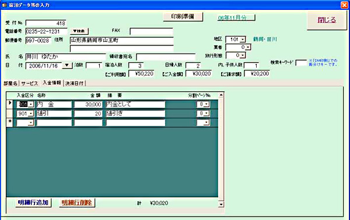The image size is (350, 220).
Task: Click the ご入金額 field ¥30,020
Action: click(199, 74)
